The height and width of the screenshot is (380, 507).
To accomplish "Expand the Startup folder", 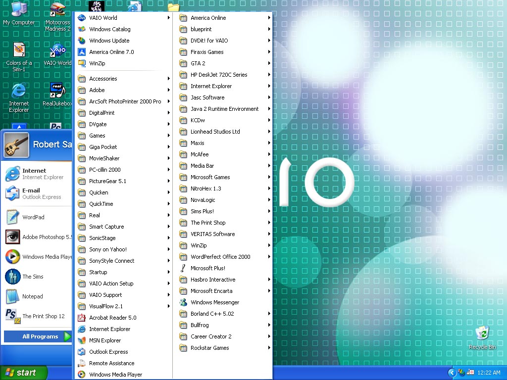I will click(x=123, y=272).
